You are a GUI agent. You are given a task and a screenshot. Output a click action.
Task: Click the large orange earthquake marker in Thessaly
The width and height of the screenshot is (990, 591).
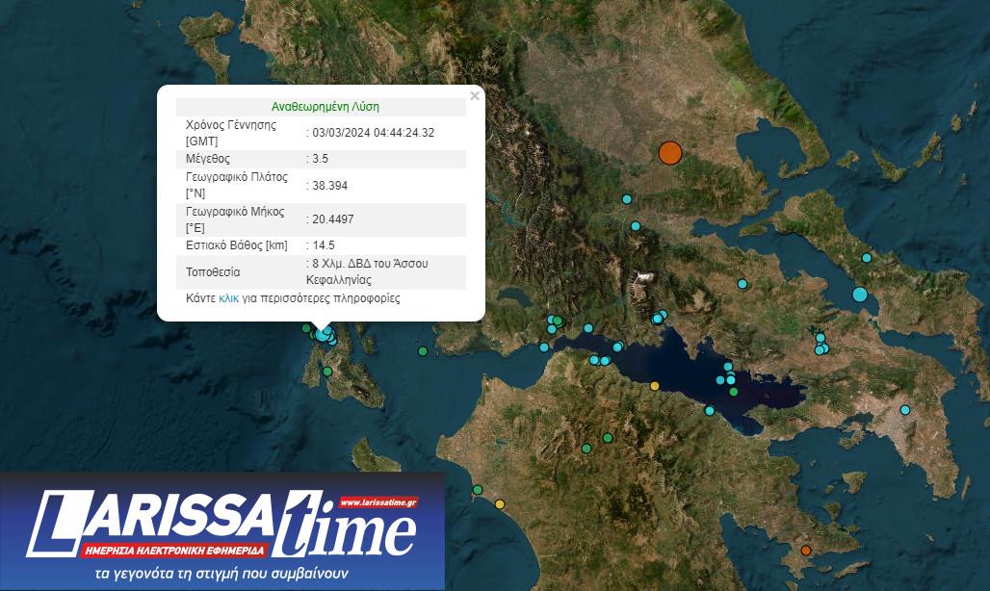coord(669,153)
